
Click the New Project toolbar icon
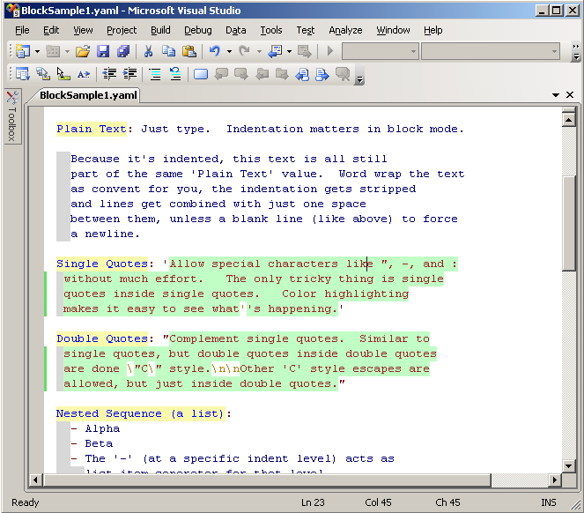(x=23, y=51)
